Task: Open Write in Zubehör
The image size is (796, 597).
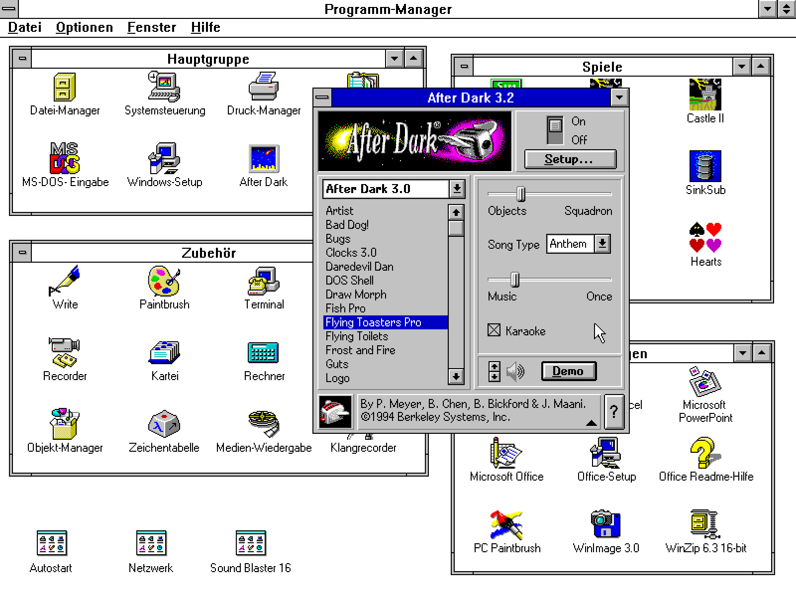Action: 65,281
